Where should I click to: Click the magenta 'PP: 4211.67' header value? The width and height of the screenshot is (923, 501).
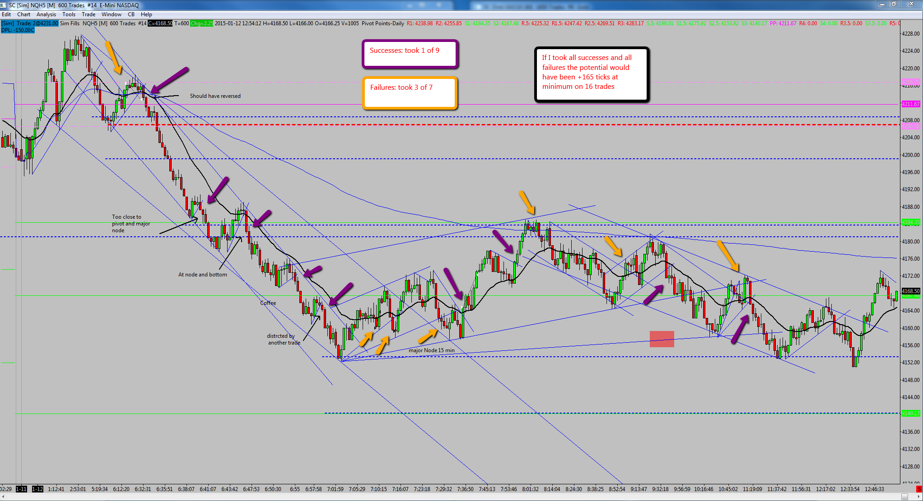pos(783,23)
